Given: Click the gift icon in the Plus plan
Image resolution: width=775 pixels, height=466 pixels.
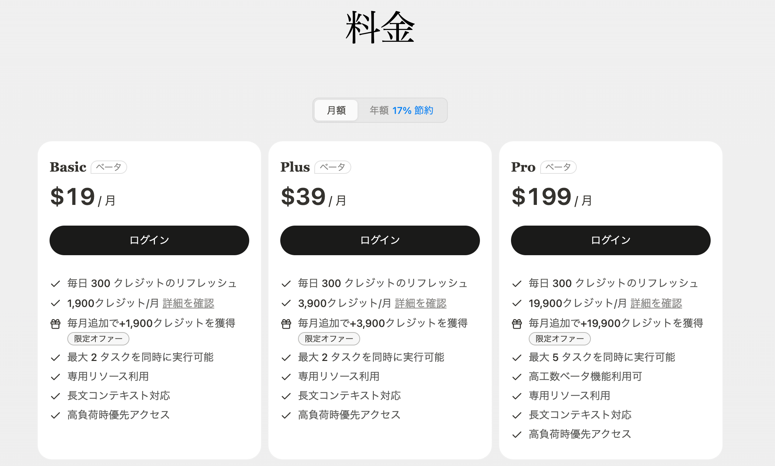Looking at the screenshot, I should pyautogui.click(x=286, y=324).
